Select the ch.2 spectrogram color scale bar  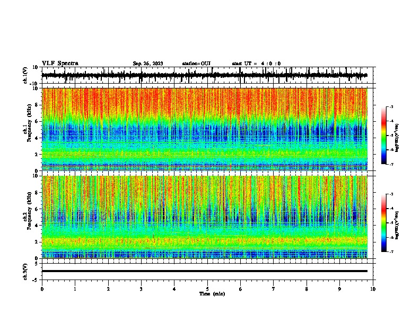pos(383,223)
